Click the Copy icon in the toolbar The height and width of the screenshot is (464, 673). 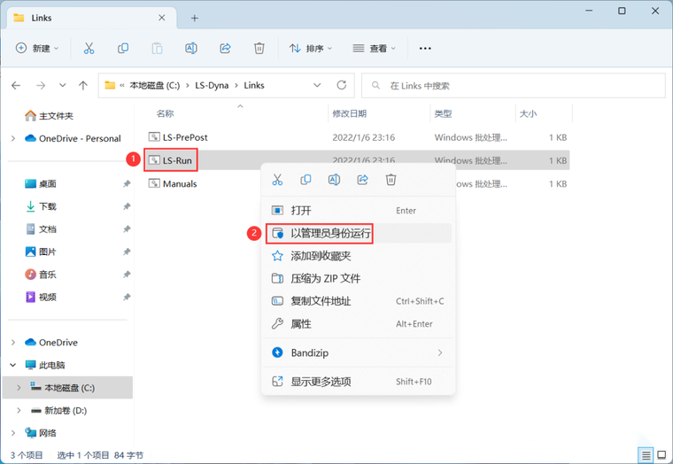click(x=123, y=48)
